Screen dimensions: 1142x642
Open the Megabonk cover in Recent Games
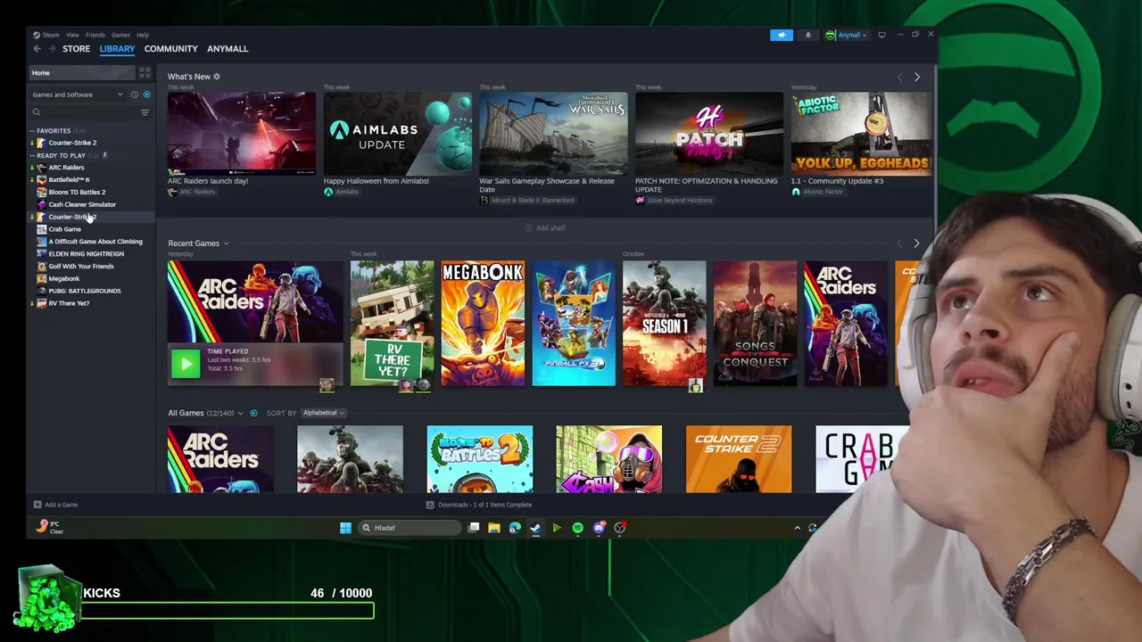pyautogui.click(x=483, y=324)
